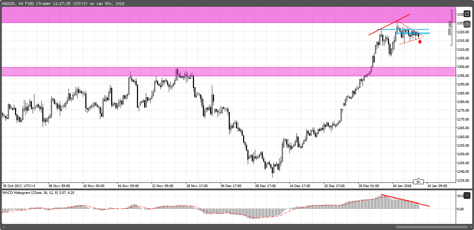
Task: Click the 10 Jan 09:00 date label
Action: (437, 186)
